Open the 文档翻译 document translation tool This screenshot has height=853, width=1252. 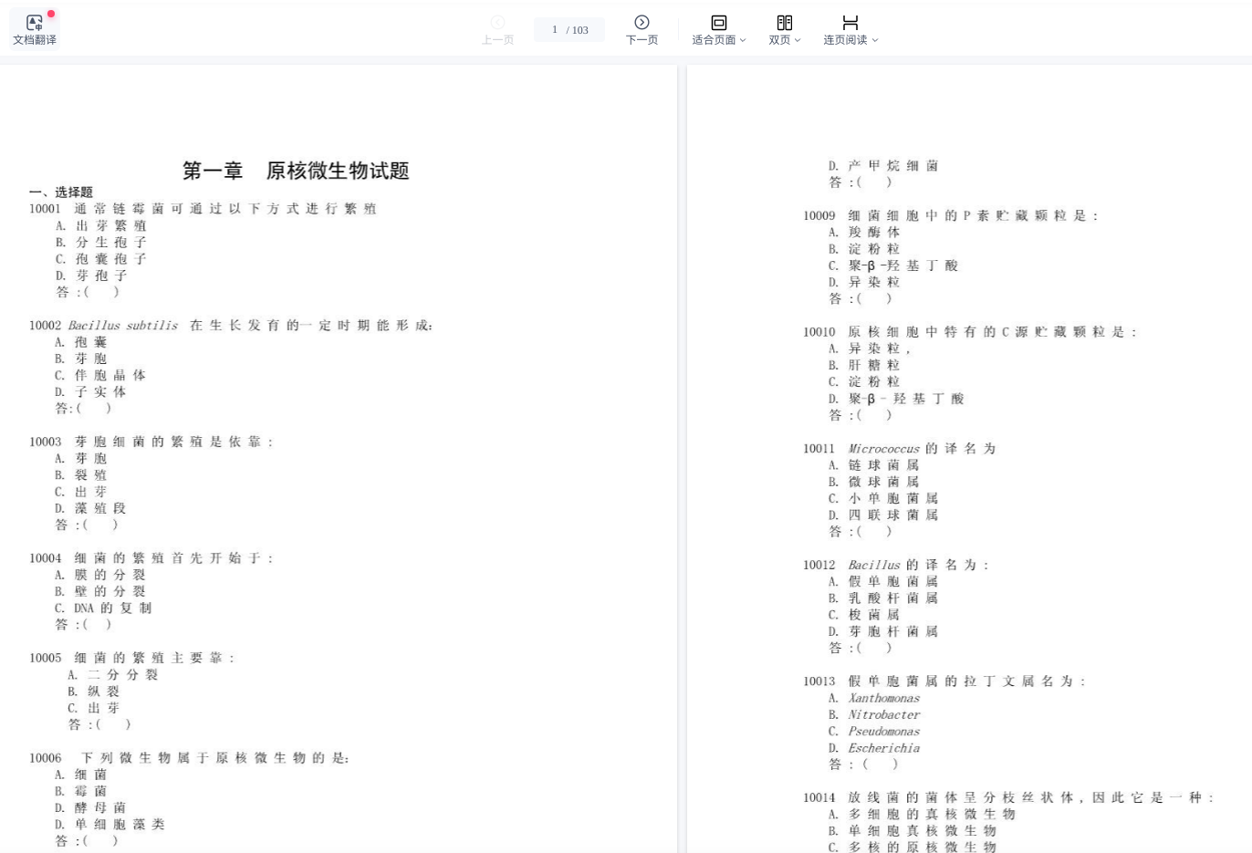click(x=35, y=29)
